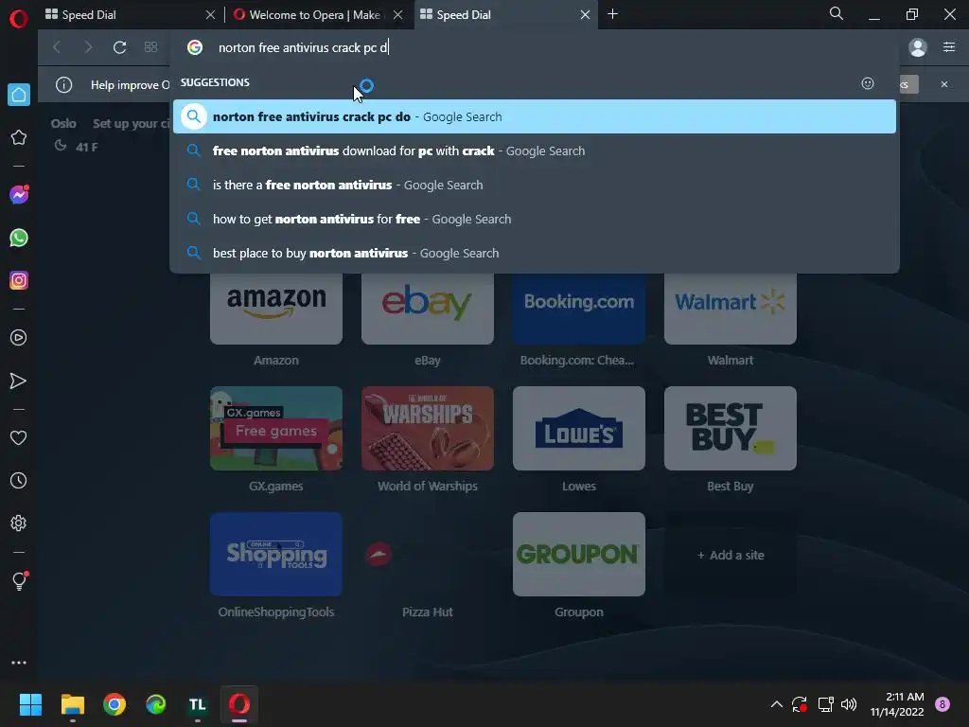Open File Explorer from the taskbar
The height and width of the screenshot is (727, 969).
coord(72,704)
